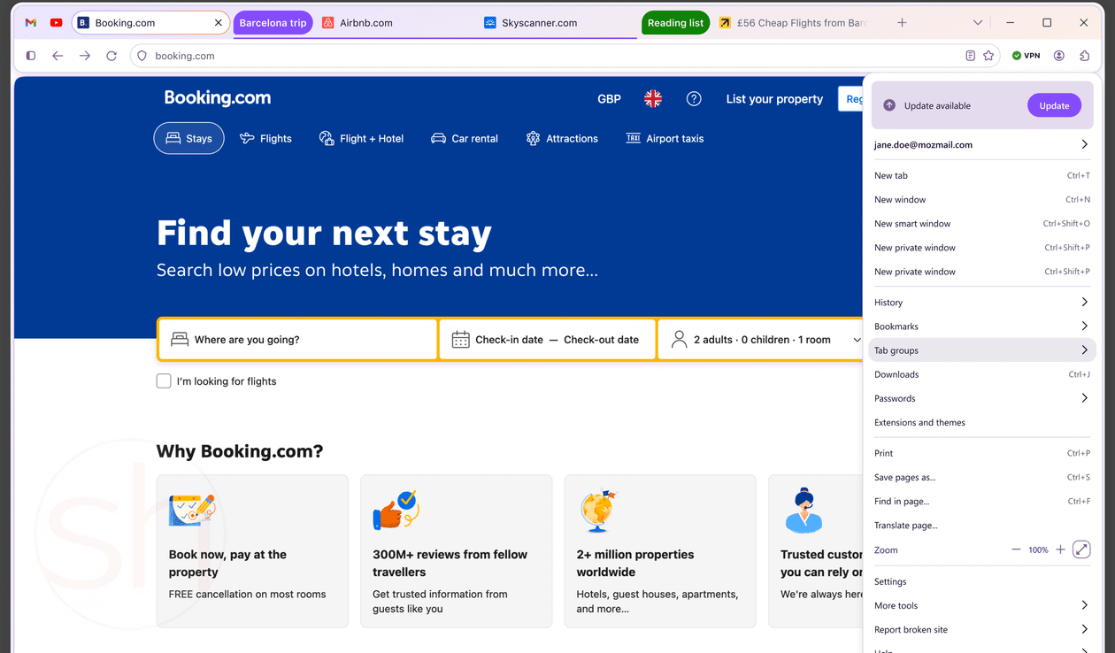Screen dimensions: 1115x653
Task: Click the Booking.com help question mark
Action: (x=694, y=98)
